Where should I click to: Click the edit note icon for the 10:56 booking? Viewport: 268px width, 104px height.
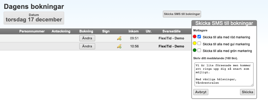tap(119, 46)
